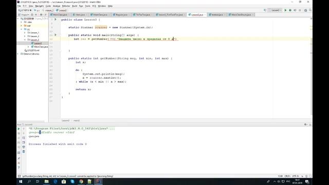This screenshot has height=185, width=329.
Task: Click the Exit icon in the Run panel
Action: coord(19,147)
